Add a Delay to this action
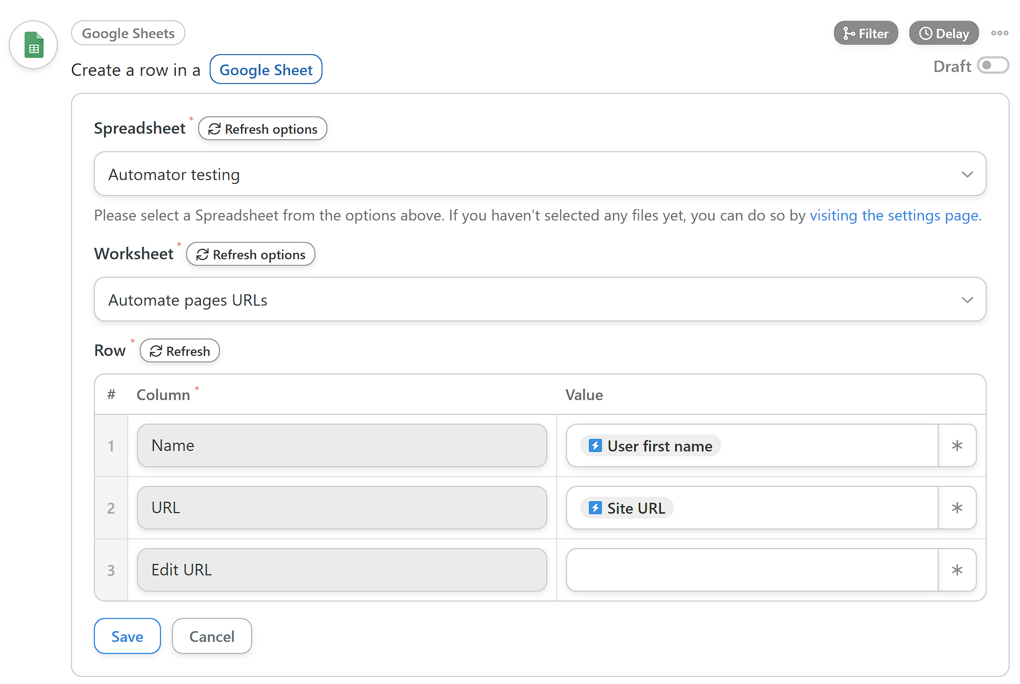Viewport: 1020px width, 684px height. (944, 33)
